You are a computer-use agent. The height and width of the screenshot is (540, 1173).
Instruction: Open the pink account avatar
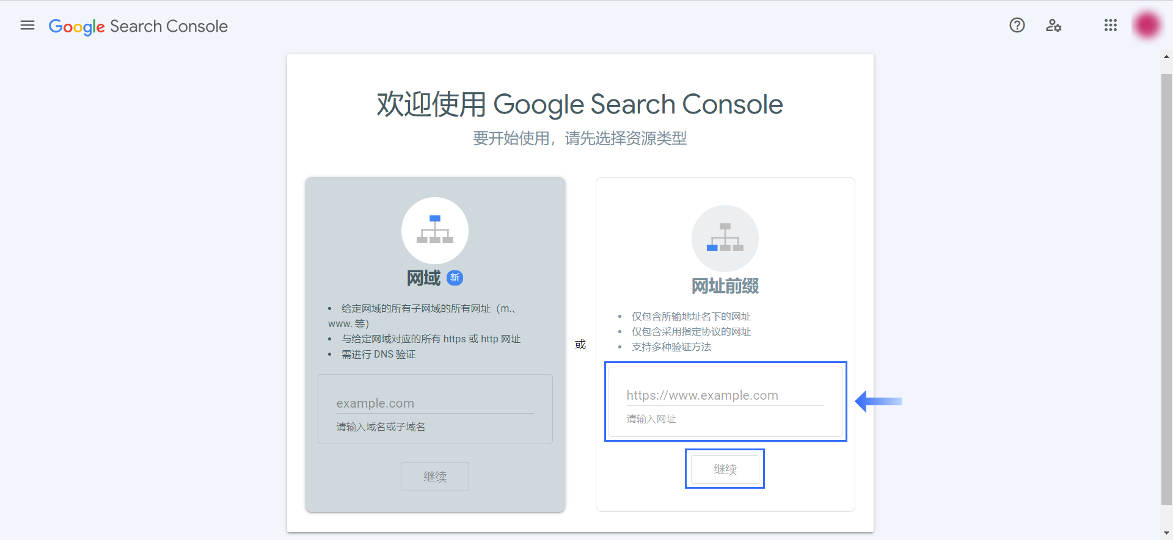pos(1147,26)
